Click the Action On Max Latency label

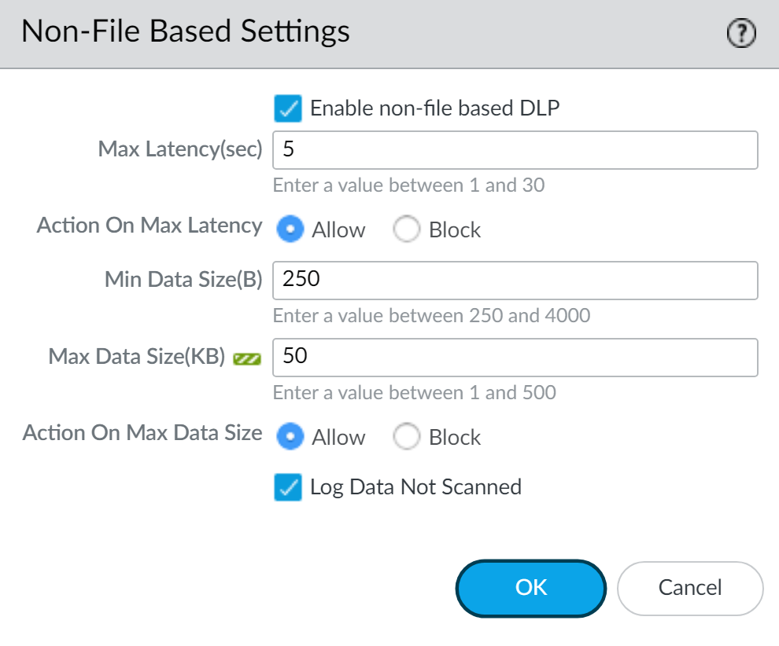(x=150, y=226)
